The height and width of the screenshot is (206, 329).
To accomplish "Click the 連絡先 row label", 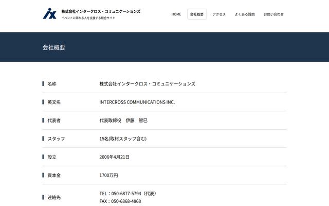I will pyautogui.click(x=54, y=197).
